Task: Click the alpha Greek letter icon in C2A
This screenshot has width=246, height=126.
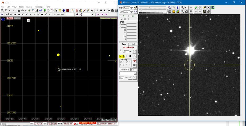Action: pyautogui.click(x=56, y=11)
